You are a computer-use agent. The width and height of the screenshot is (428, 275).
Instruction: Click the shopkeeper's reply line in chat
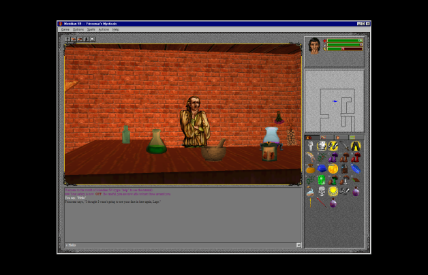coord(112,201)
